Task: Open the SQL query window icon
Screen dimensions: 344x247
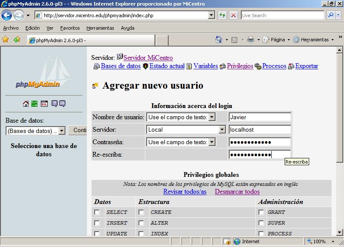Action: tap(44, 104)
